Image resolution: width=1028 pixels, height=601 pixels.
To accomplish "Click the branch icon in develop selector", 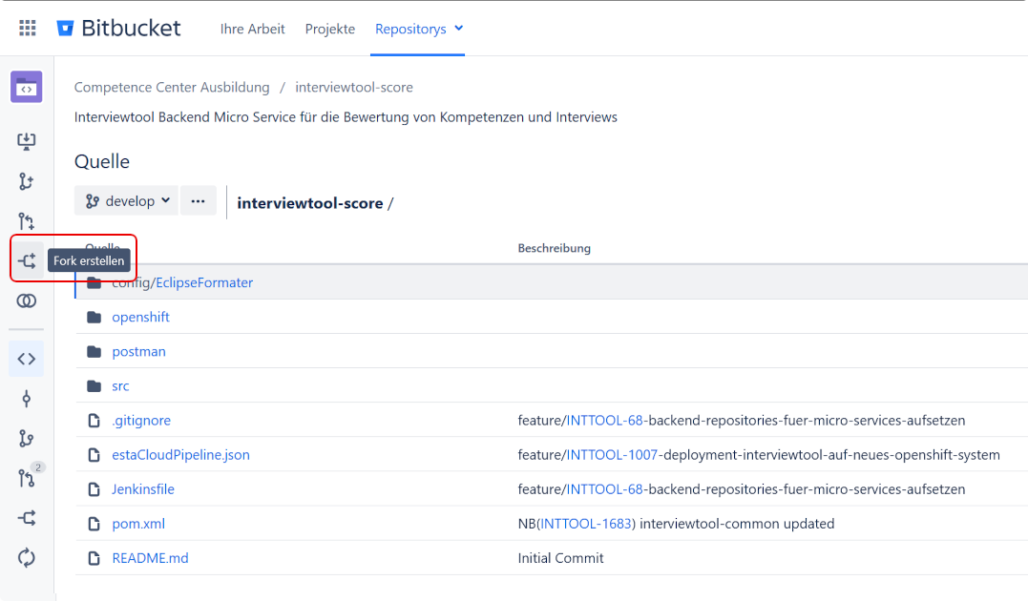I will 93,201.
